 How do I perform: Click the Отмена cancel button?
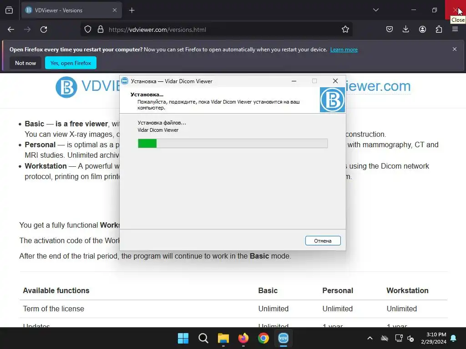[323, 241]
